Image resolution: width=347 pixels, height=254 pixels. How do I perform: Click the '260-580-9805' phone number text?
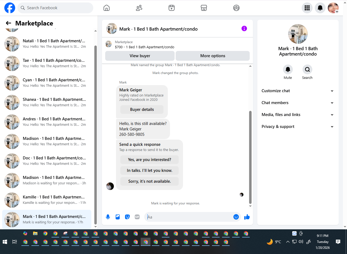132,134
